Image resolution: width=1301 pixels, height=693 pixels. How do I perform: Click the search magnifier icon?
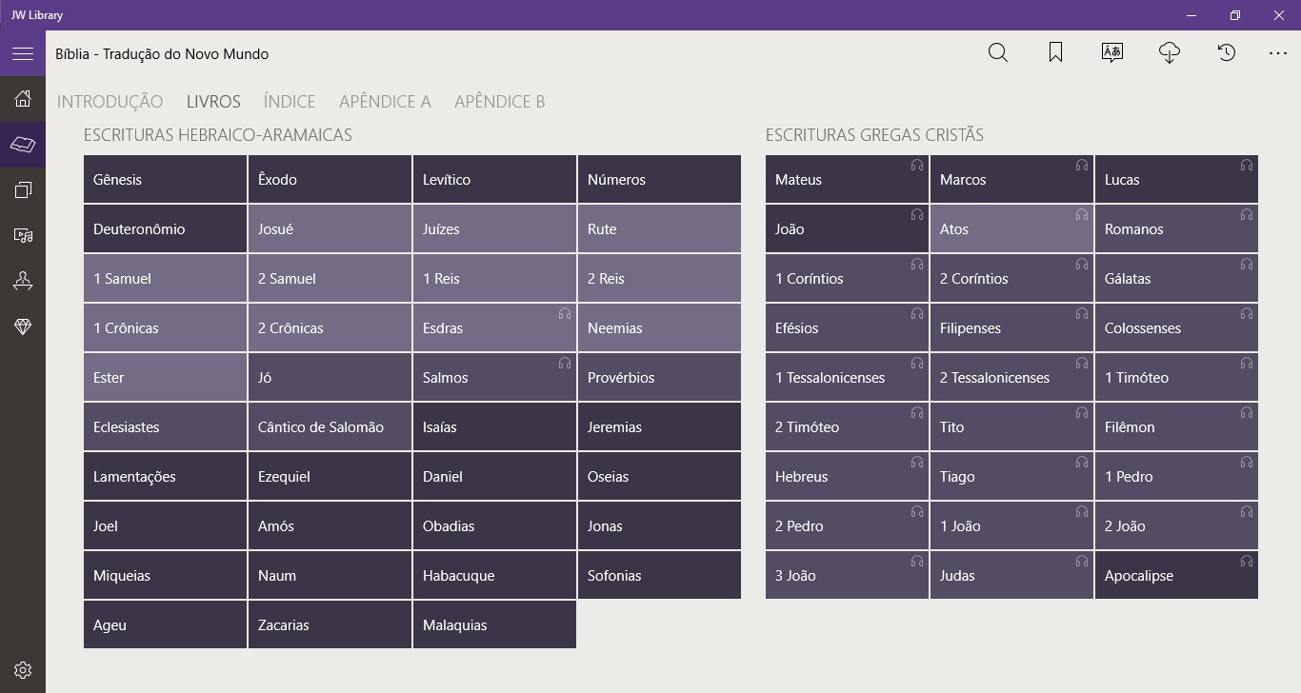pyautogui.click(x=997, y=53)
